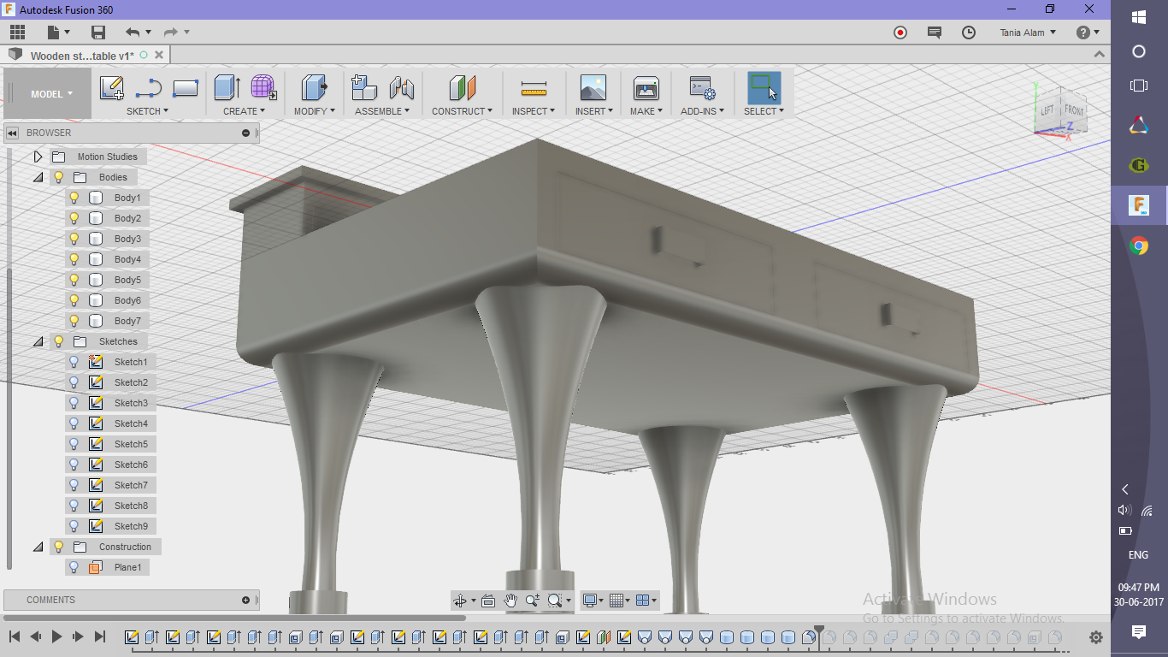The image size is (1168, 657).
Task: Select the 2-Point Rectangle tool
Action: click(x=186, y=87)
